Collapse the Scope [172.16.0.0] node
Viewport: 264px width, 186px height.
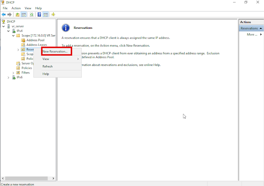(x=13, y=36)
